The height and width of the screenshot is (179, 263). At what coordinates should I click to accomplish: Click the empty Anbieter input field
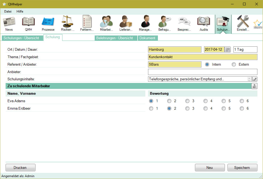tap(202, 72)
